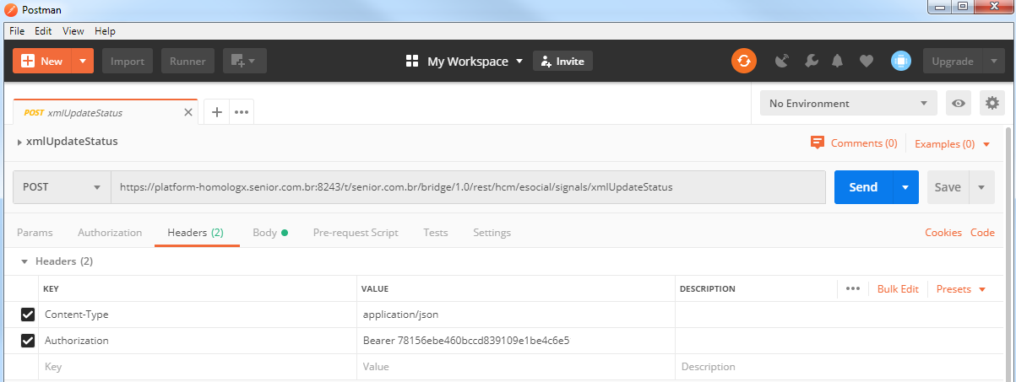1016x382 pixels.
Task: Switch to the Params tab
Action: click(35, 233)
